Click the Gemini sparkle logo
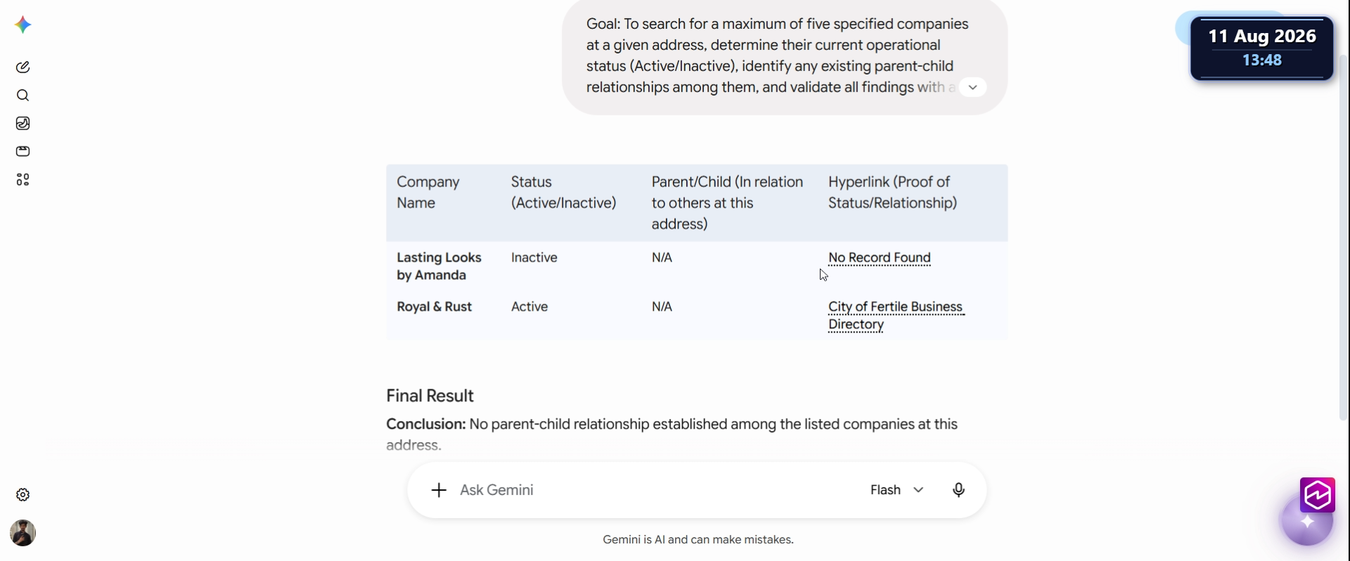Image resolution: width=1350 pixels, height=561 pixels. click(22, 25)
